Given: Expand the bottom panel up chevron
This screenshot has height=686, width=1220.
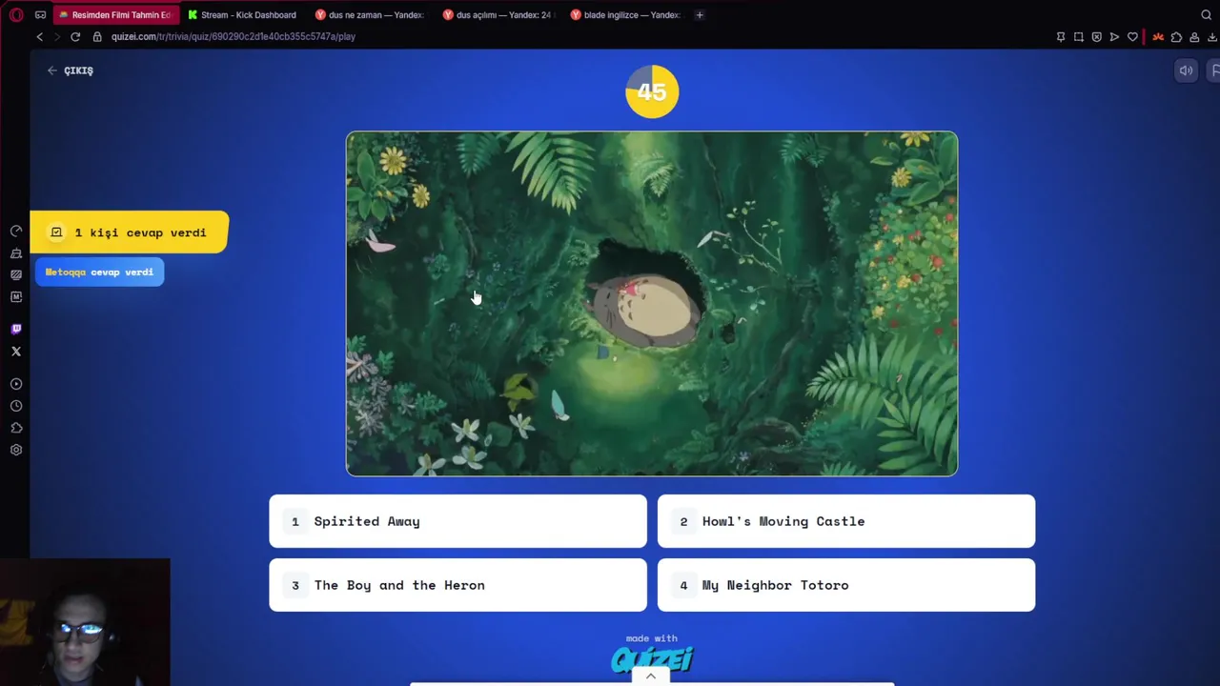Looking at the screenshot, I should point(651,676).
